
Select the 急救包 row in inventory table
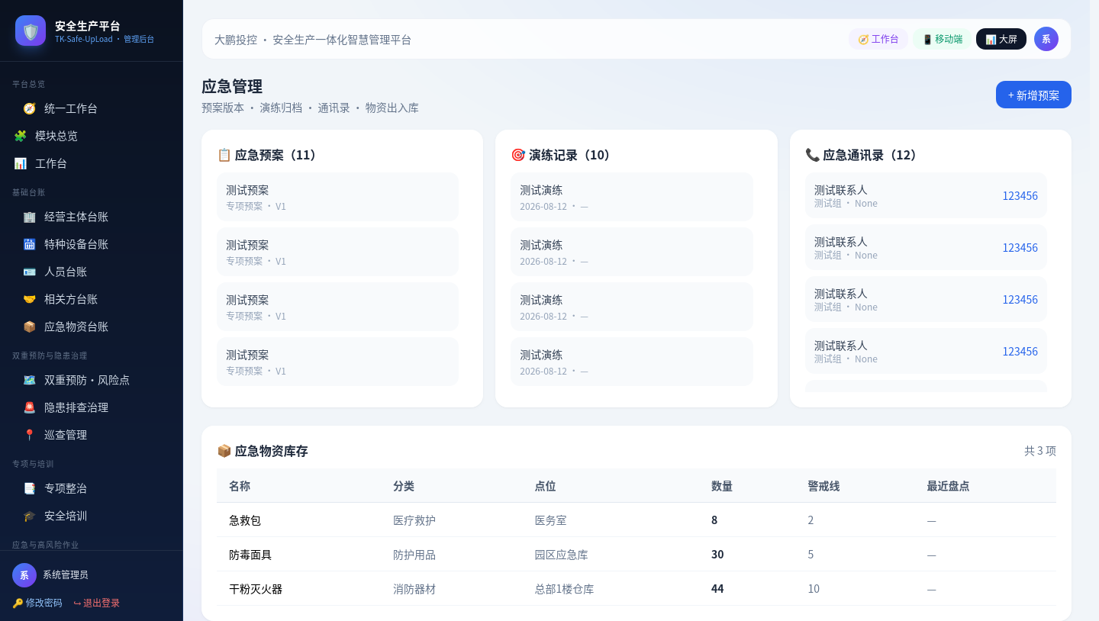[637, 520]
